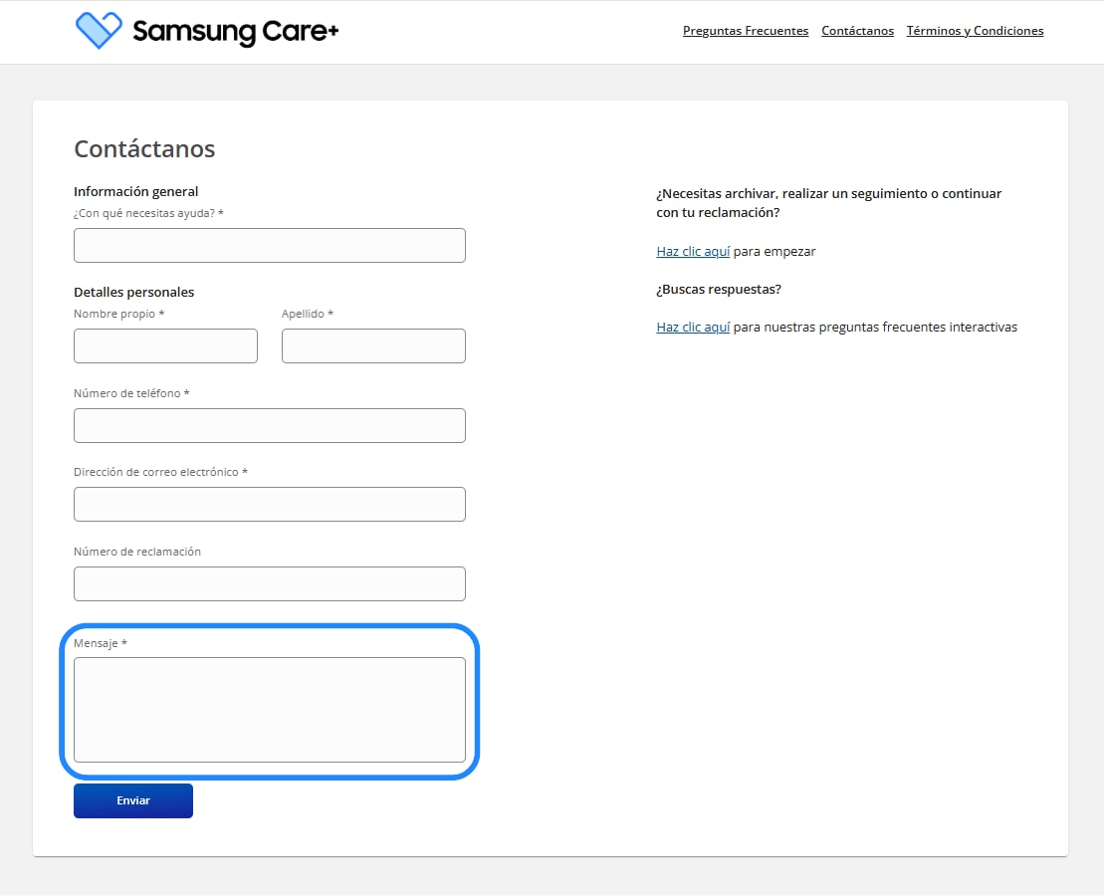Image resolution: width=1104 pixels, height=896 pixels.
Task: Select the Número de teléfono input
Action: pyautogui.click(x=269, y=426)
